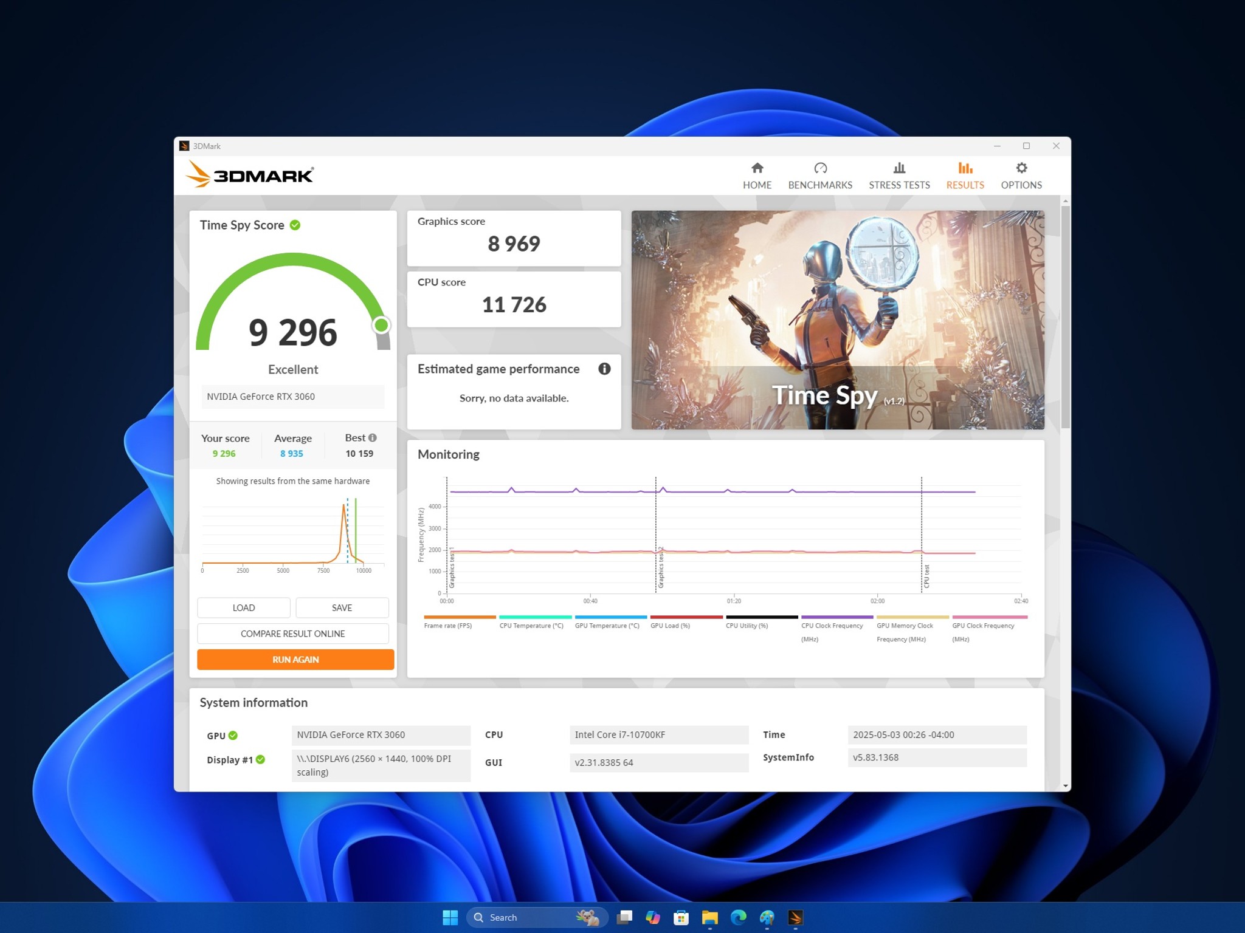This screenshot has height=933, width=1245.
Task: Click the score distribution chart peak
Action: point(344,506)
